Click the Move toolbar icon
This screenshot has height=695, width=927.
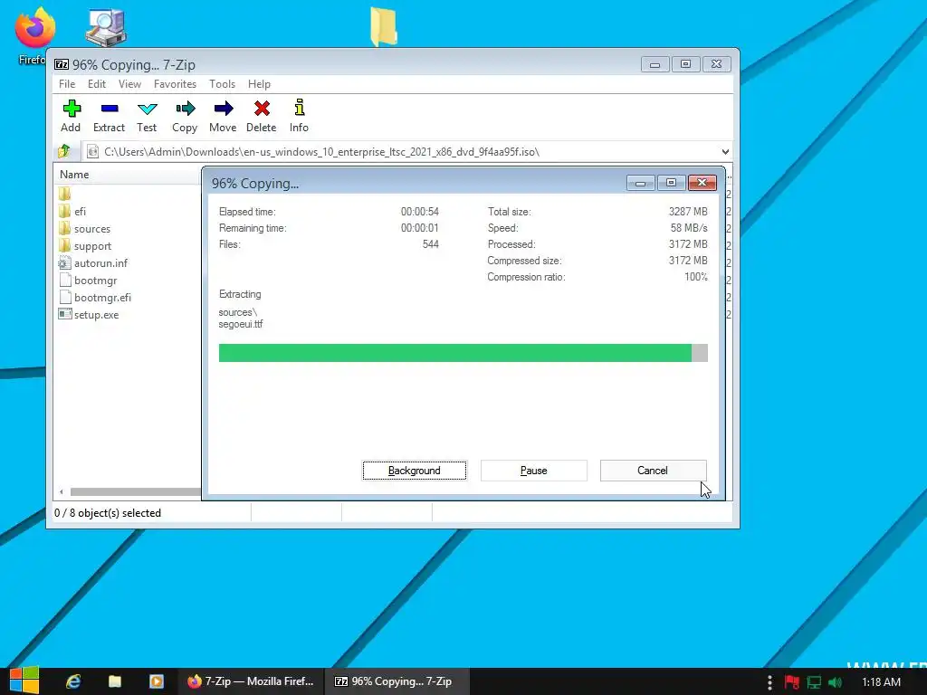(223, 116)
